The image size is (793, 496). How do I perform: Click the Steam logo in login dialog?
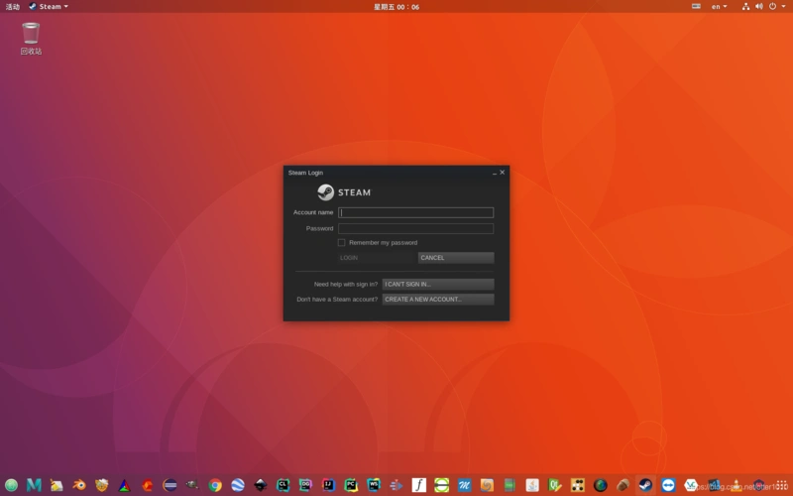[344, 192]
